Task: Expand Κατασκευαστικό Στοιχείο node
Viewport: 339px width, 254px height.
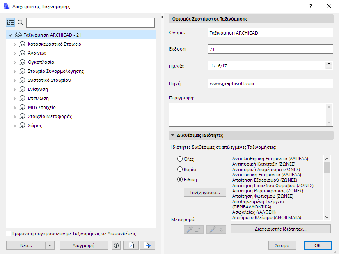Action: 14,44
